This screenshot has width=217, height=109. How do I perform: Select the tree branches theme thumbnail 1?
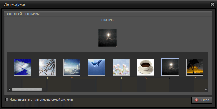tap(47, 67)
